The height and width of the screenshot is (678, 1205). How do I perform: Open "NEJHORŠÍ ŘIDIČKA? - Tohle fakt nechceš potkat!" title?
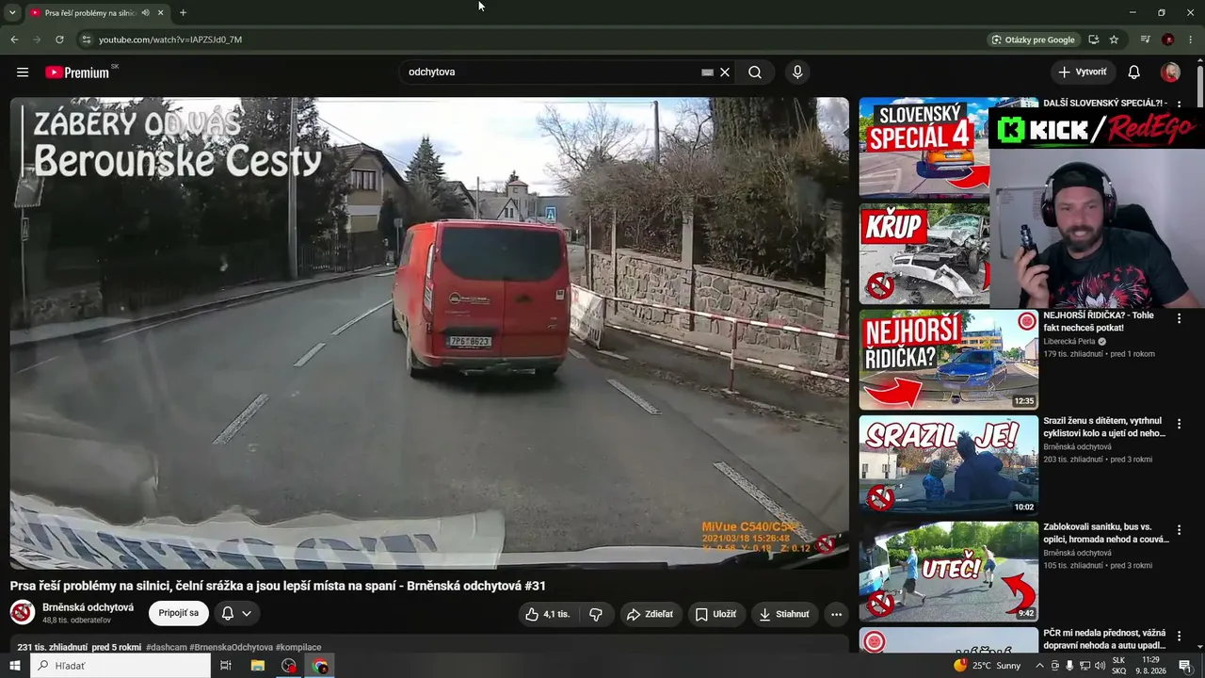(1098, 321)
